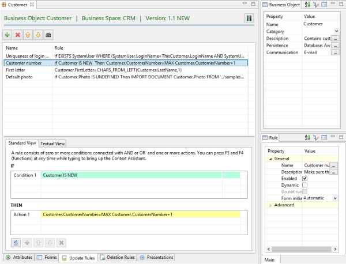Open the Form initialization Automatic dropdown
Screen dimensions: 346x264
click(x=335, y=198)
